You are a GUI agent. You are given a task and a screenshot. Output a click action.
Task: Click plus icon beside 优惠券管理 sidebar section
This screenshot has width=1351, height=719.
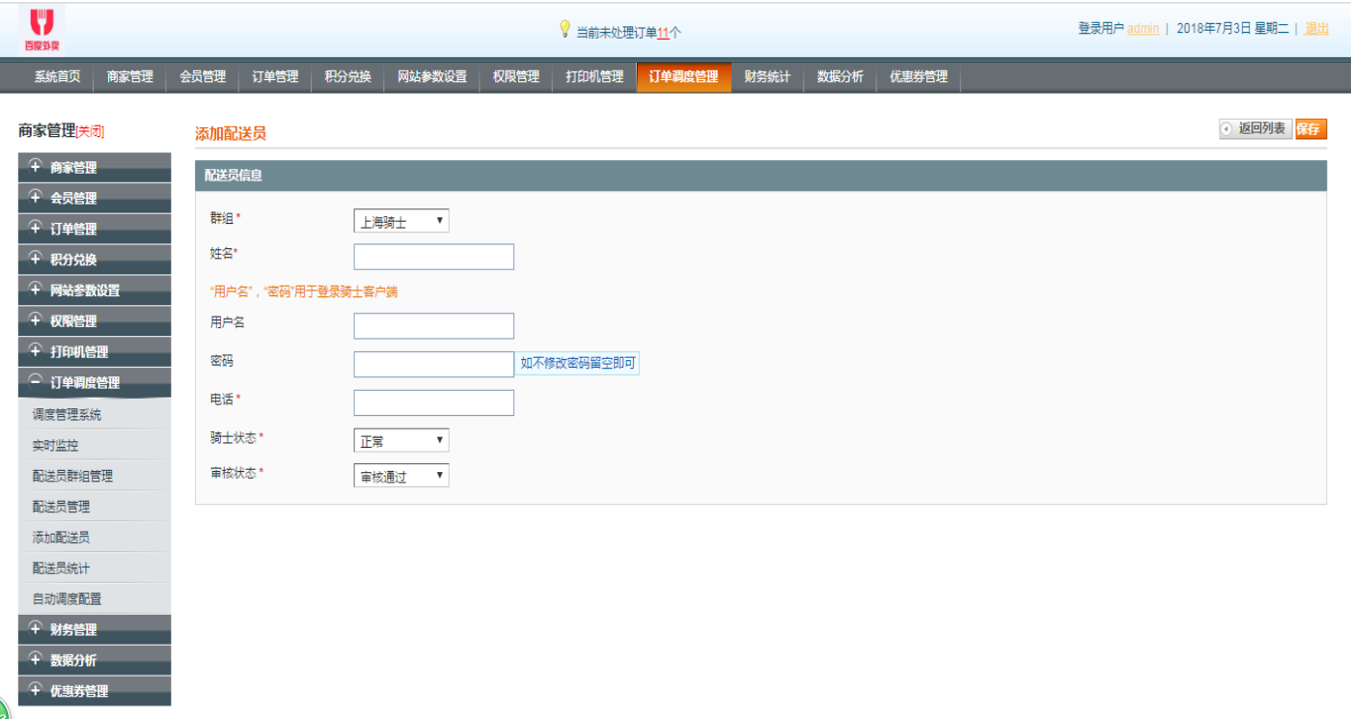(x=36, y=690)
